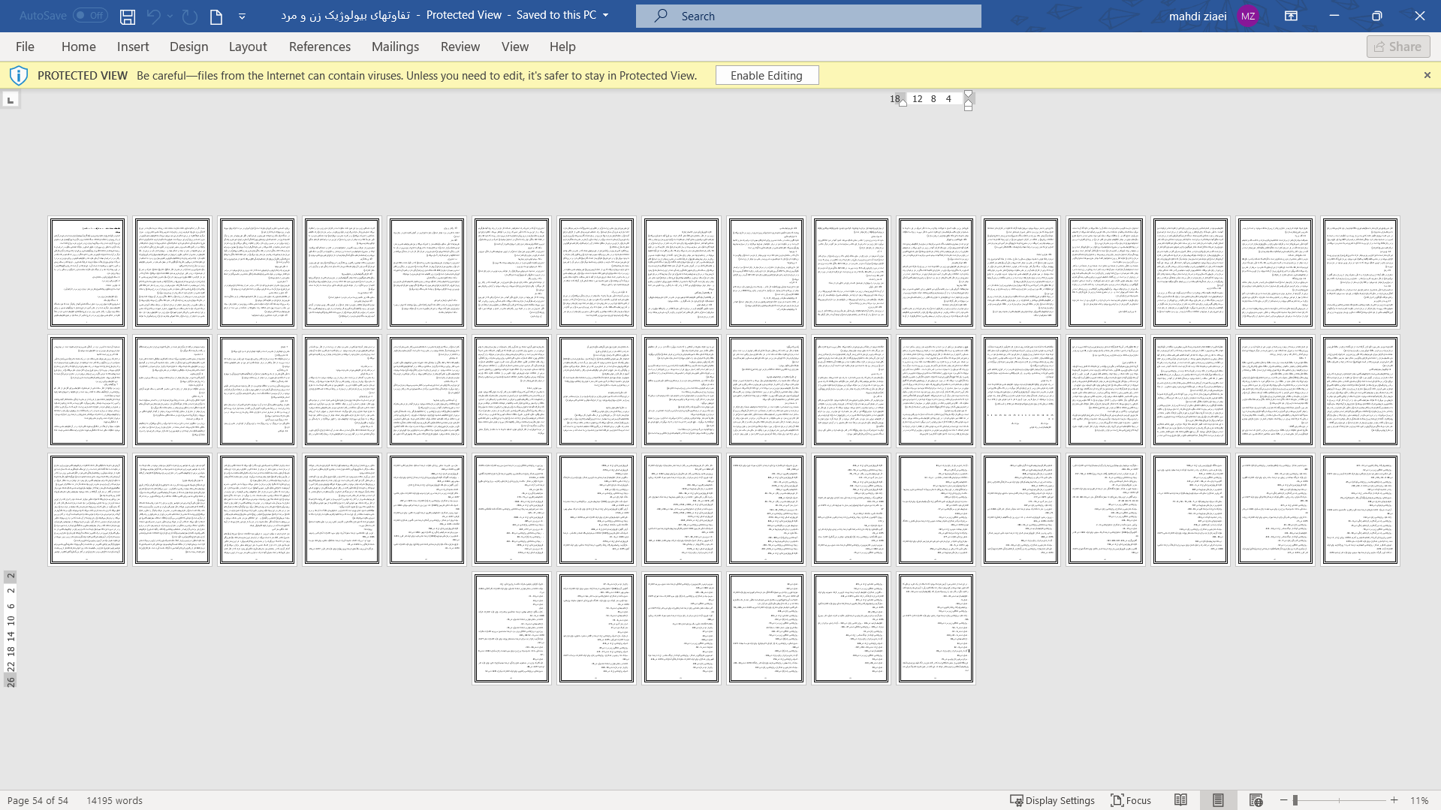Click the Share button

(1398, 47)
